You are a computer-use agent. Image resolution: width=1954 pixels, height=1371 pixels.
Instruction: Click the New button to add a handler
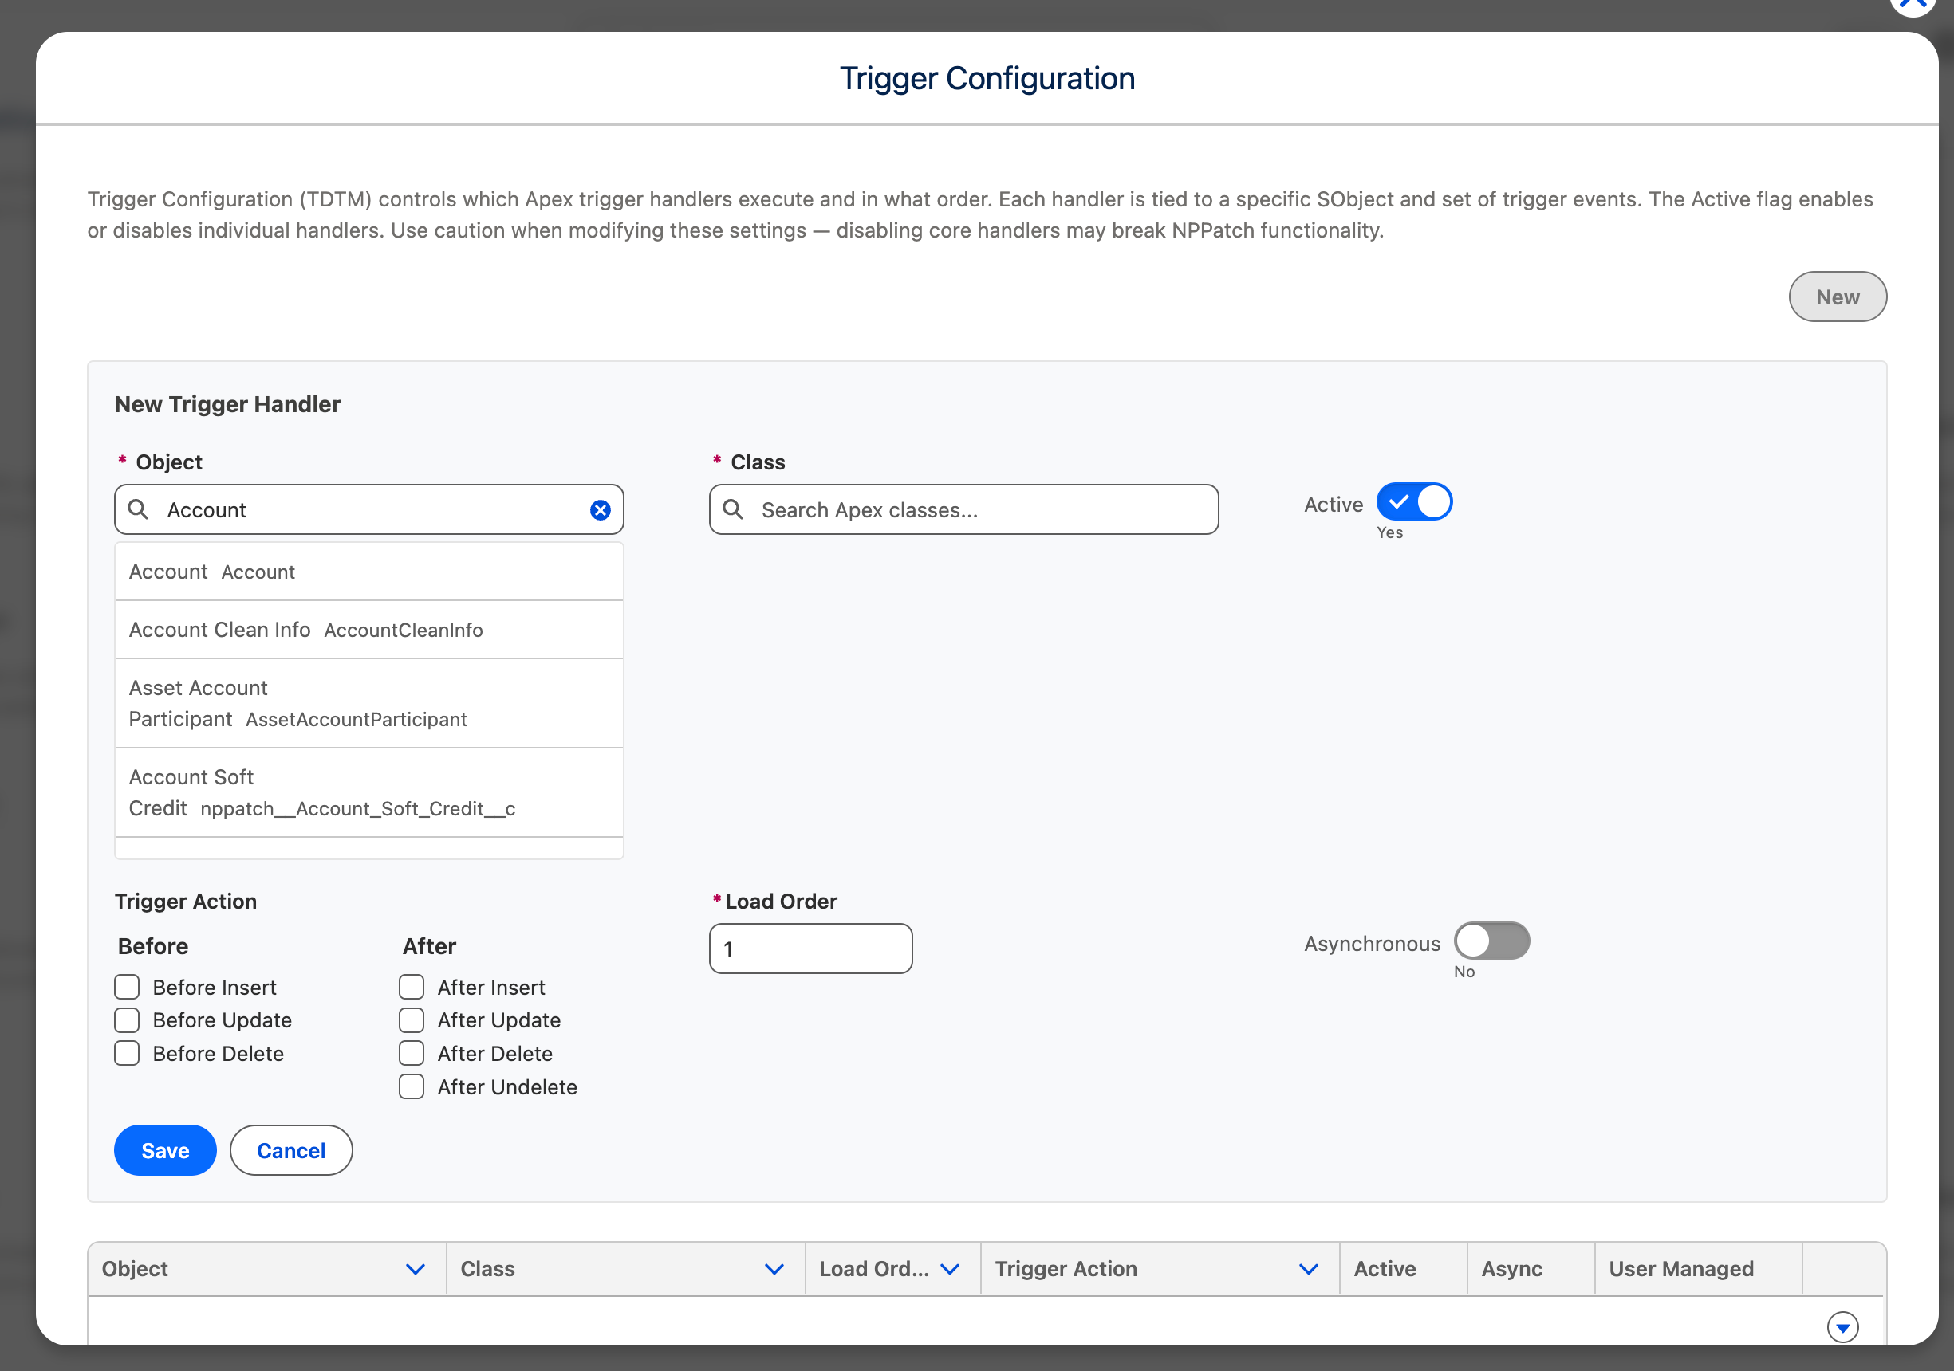click(x=1838, y=297)
